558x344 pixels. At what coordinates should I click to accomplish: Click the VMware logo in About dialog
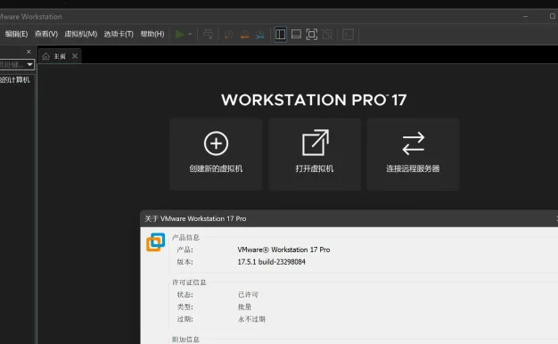tap(155, 242)
